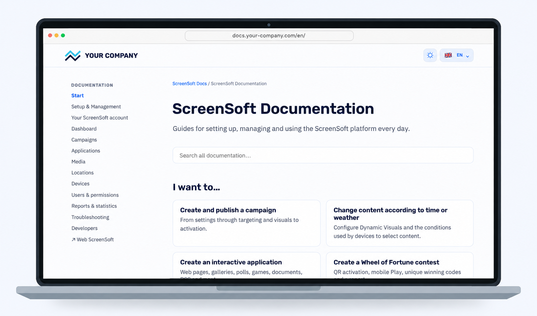Viewport: 537px width, 316px height.
Task: Open Create and publish a campaign card
Action: pos(246,223)
